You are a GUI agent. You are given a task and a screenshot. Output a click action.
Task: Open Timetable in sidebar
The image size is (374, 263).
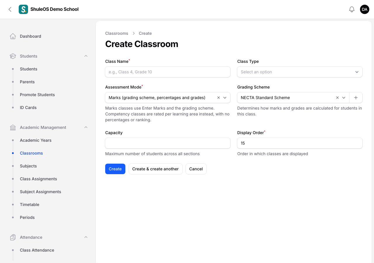click(x=30, y=205)
